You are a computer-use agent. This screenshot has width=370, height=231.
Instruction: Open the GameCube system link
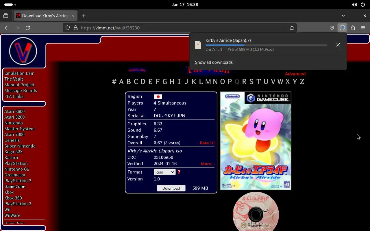pyautogui.click(x=15, y=187)
